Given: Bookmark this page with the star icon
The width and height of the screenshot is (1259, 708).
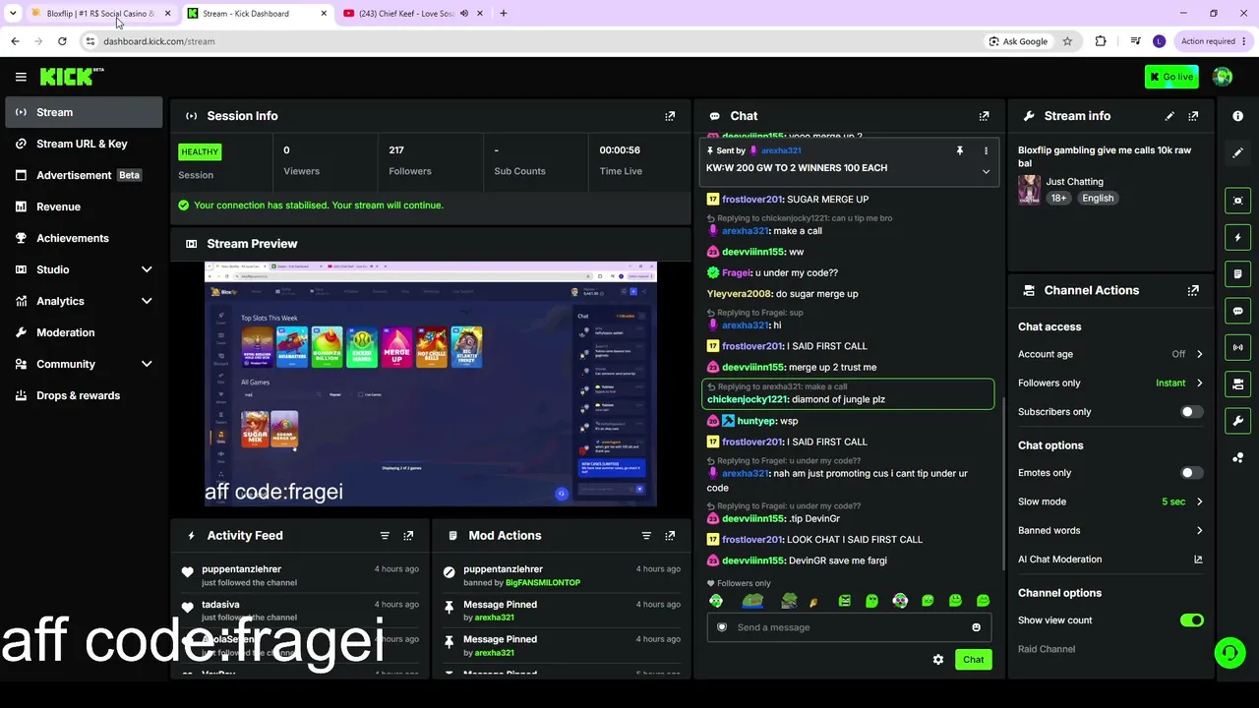Looking at the screenshot, I should 1067,41.
